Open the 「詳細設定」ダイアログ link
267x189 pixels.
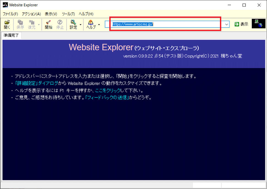point(37,83)
